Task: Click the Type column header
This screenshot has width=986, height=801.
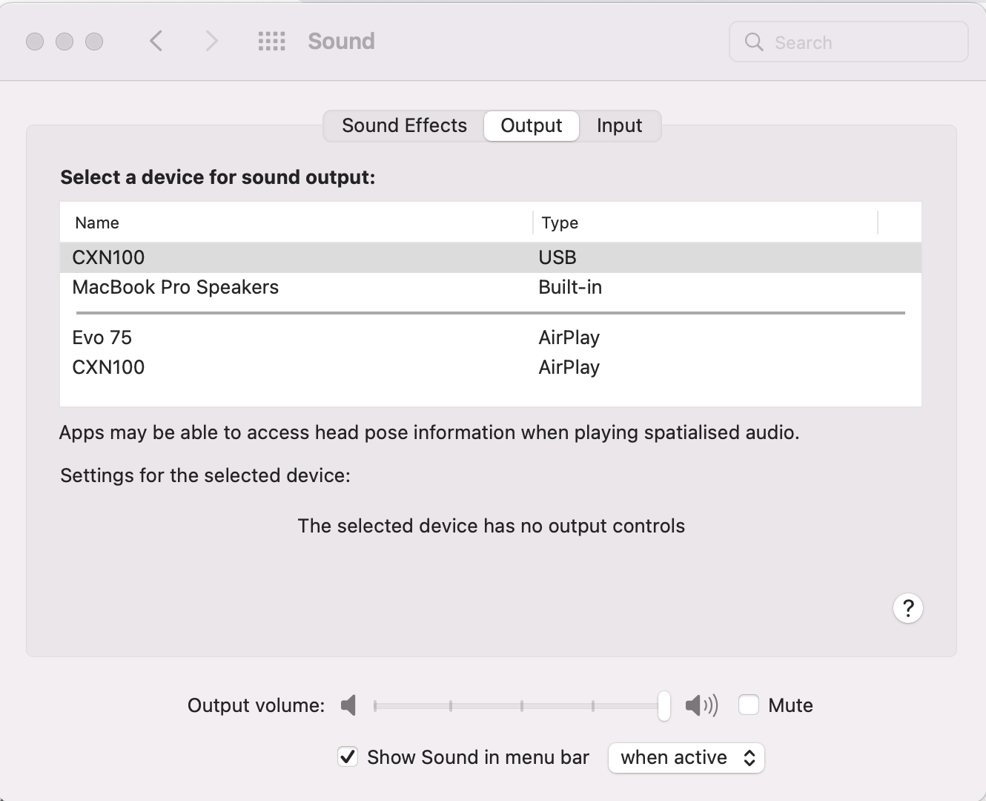Action: (560, 222)
